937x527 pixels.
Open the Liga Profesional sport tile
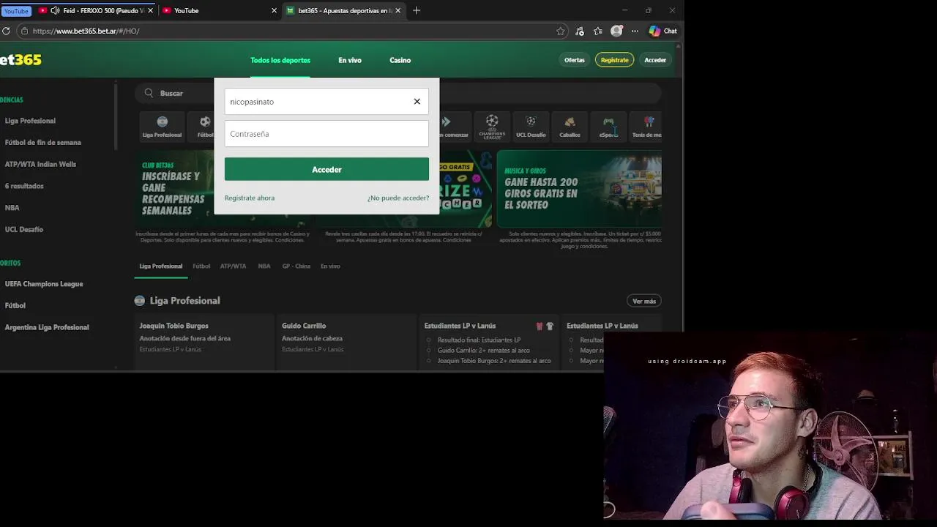click(x=162, y=127)
